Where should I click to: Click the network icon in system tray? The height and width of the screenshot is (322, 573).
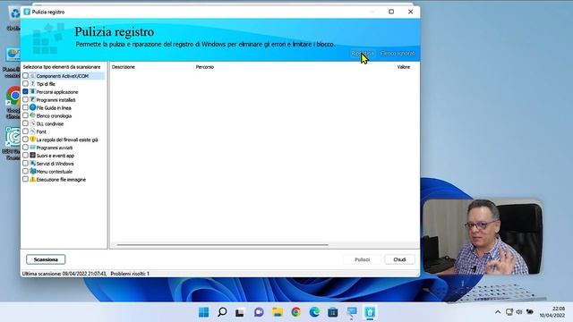[509, 312]
